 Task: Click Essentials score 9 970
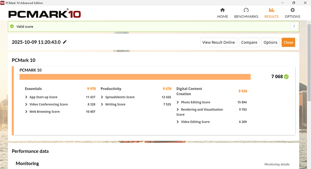point(91,89)
